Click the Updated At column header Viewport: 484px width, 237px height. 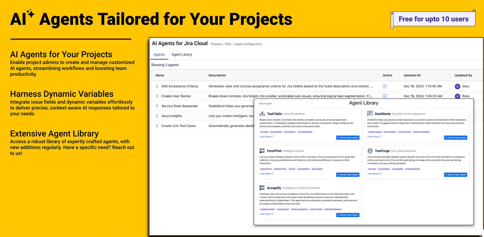click(412, 75)
